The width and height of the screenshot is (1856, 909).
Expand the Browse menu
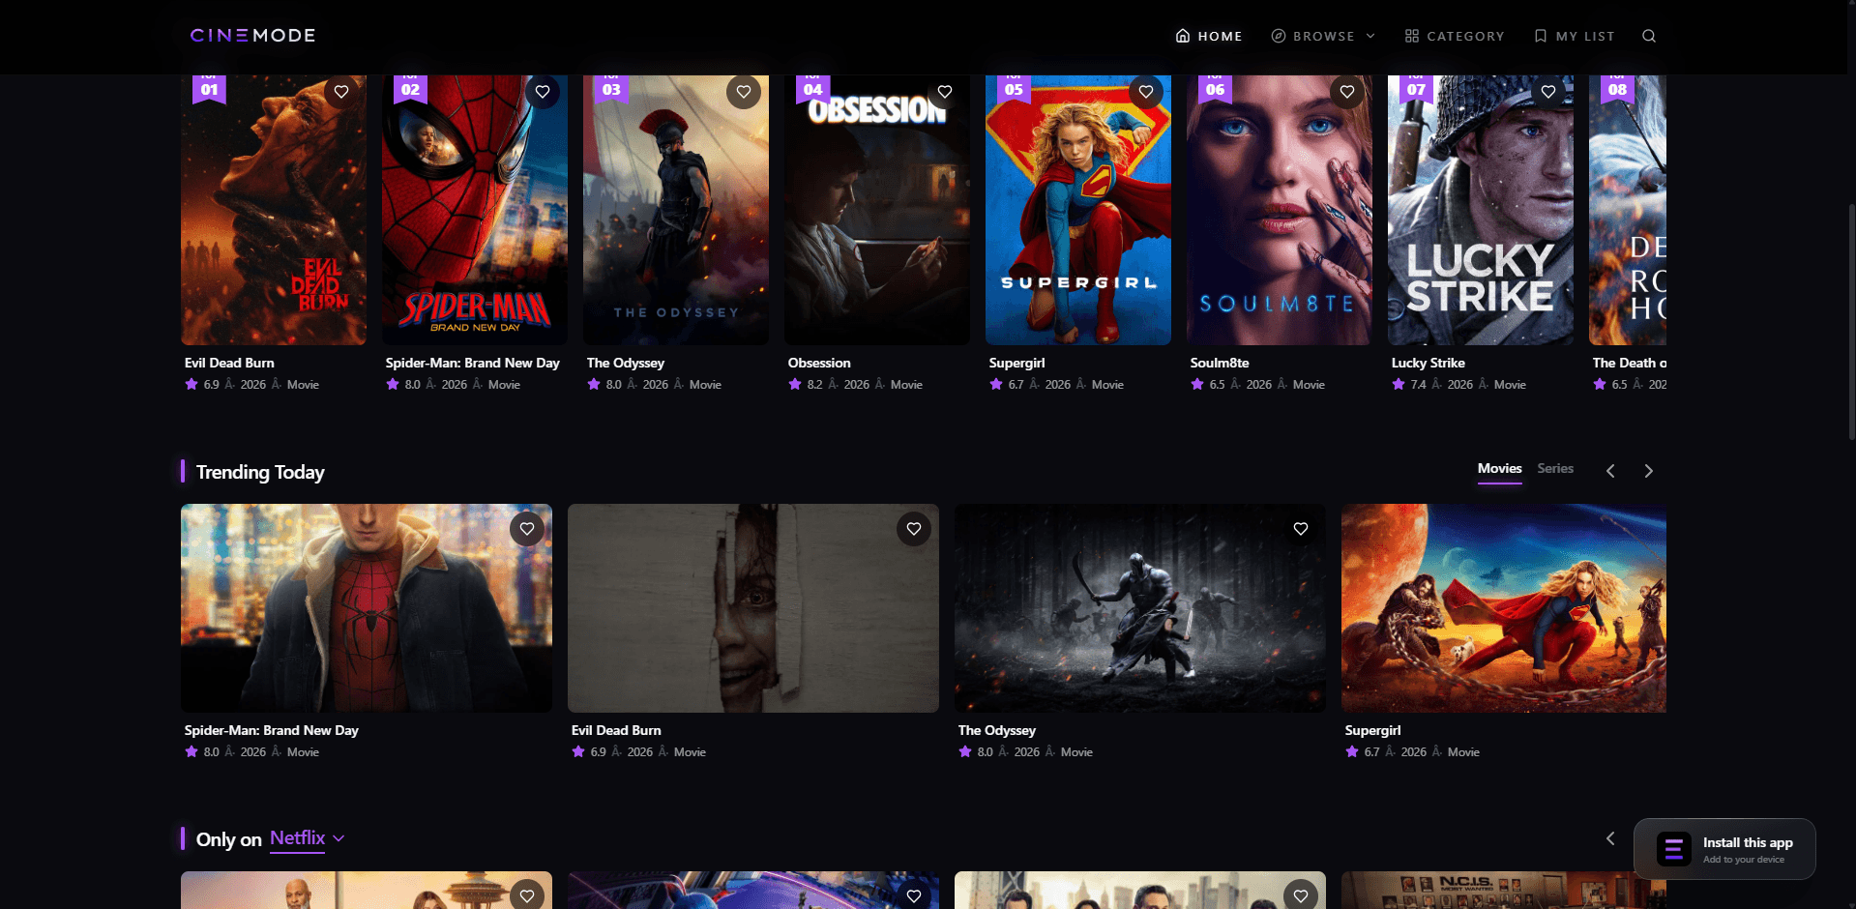(x=1323, y=36)
